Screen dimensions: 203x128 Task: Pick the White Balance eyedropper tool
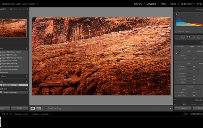pyautogui.click(x=178, y=52)
